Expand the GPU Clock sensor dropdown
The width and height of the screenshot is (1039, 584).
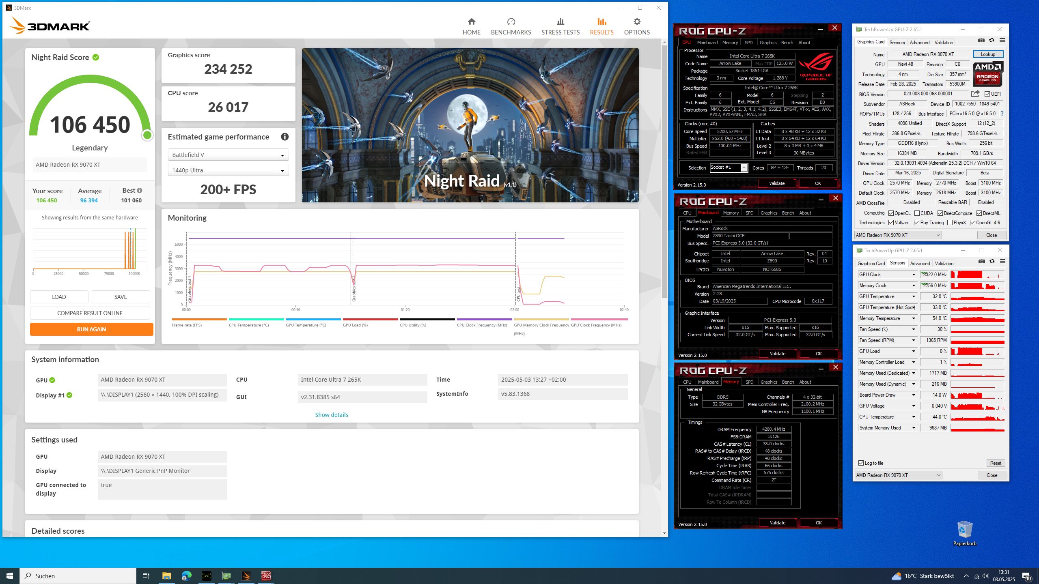[914, 275]
